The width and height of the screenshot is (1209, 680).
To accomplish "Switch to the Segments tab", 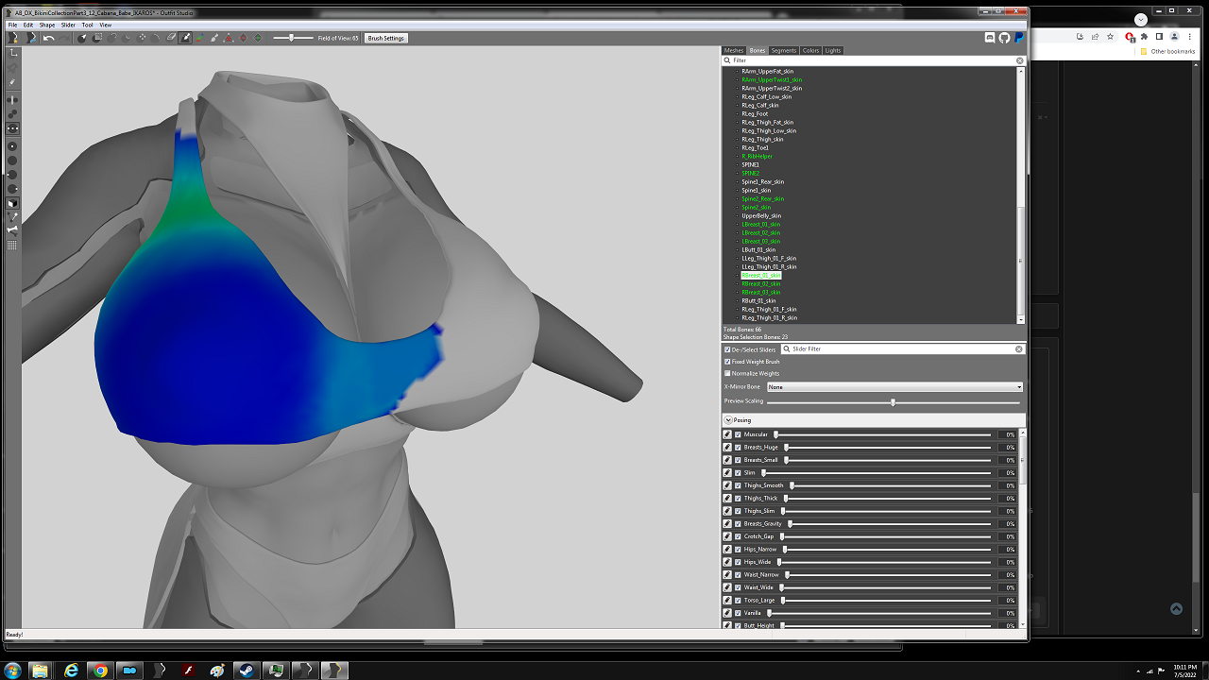I will pyautogui.click(x=783, y=50).
